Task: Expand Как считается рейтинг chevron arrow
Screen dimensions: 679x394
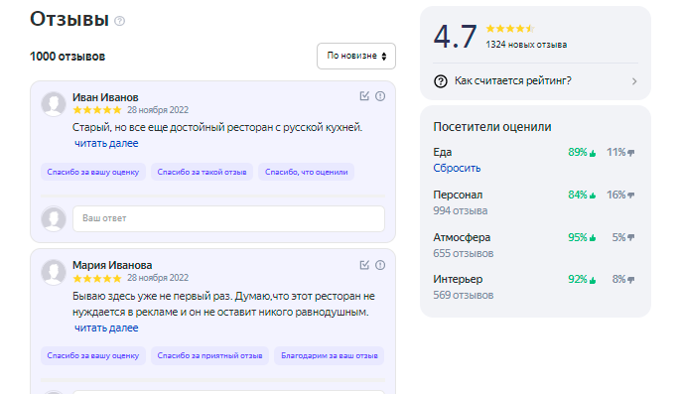Action: pos(634,81)
